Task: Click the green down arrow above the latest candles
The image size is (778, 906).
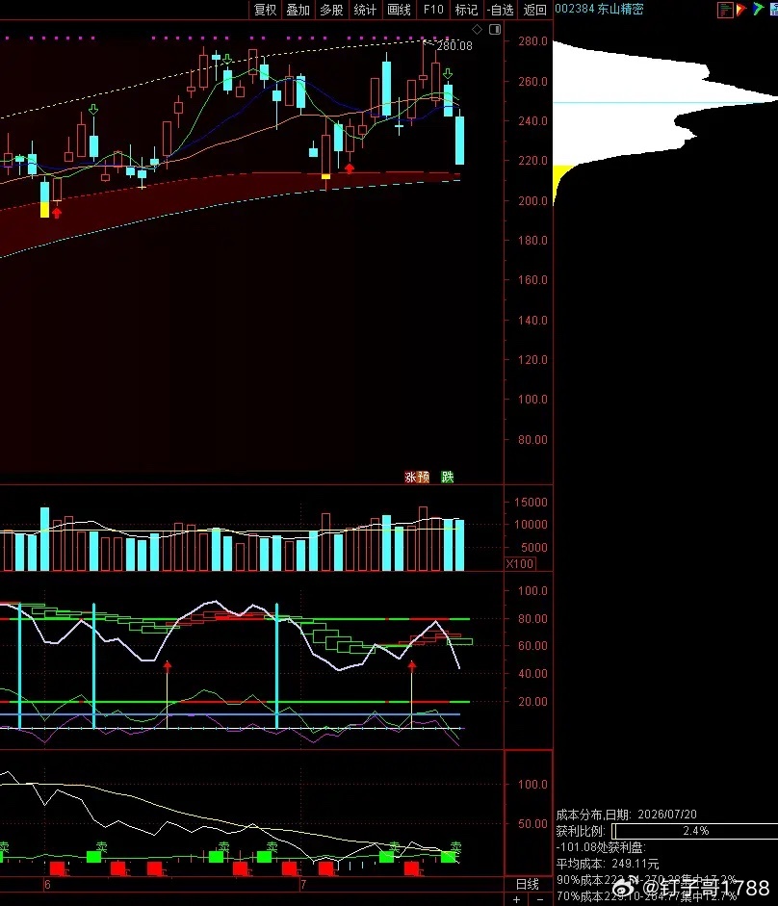Action: click(448, 74)
